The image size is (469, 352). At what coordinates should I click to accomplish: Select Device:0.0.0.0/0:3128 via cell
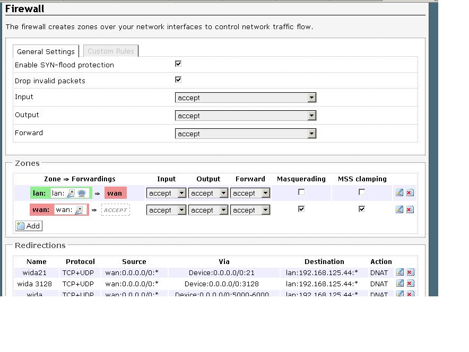click(x=222, y=284)
